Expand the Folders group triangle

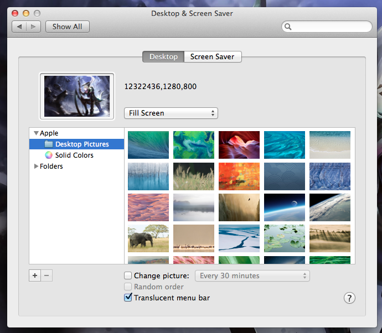[x=36, y=166]
